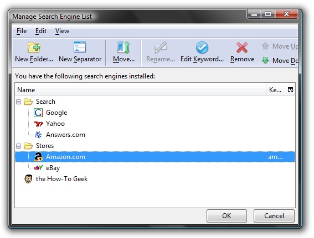Image resolution: width=314 pixels, height=238 pixels.
Task: Maximize the Manage Search Engine List window
Action: (268, 14)
